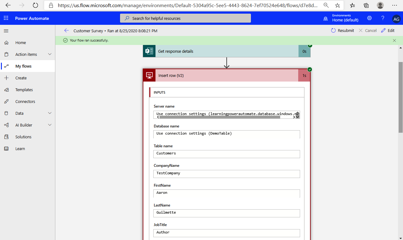Select My flows in the sidebar
Screen dimensions: 403x240
23,66
